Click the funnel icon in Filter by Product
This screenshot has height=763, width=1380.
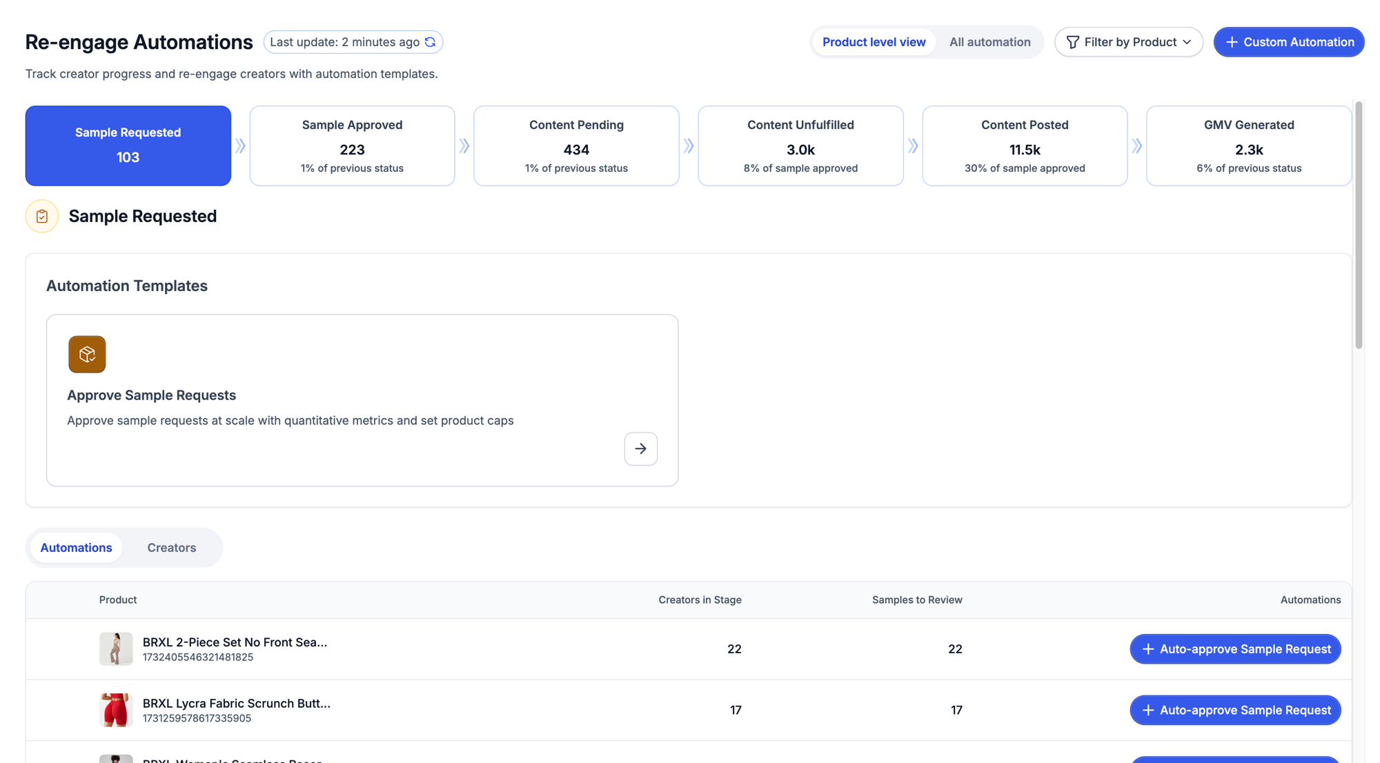click(1073, 42)
